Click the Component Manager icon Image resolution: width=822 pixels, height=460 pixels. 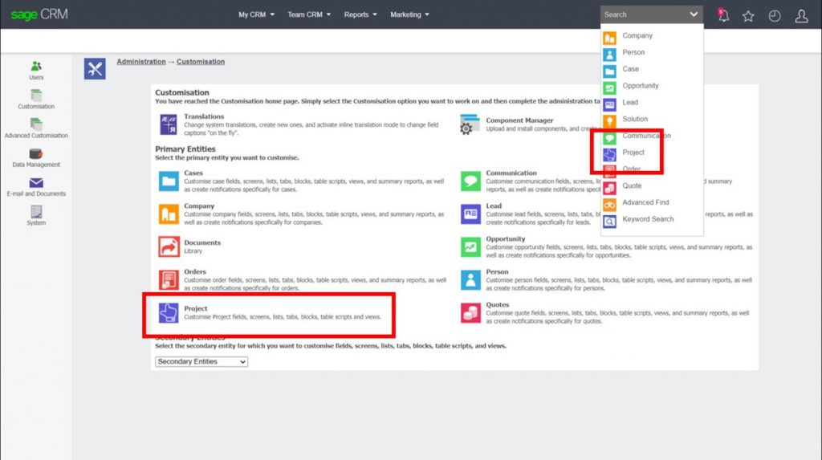tap(470, 124)
